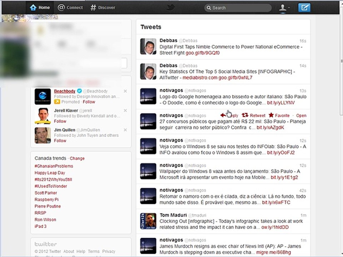Open the 27 concursos públicos tweet
This screenshot has height=257, width=343.
tap(301, 116)
